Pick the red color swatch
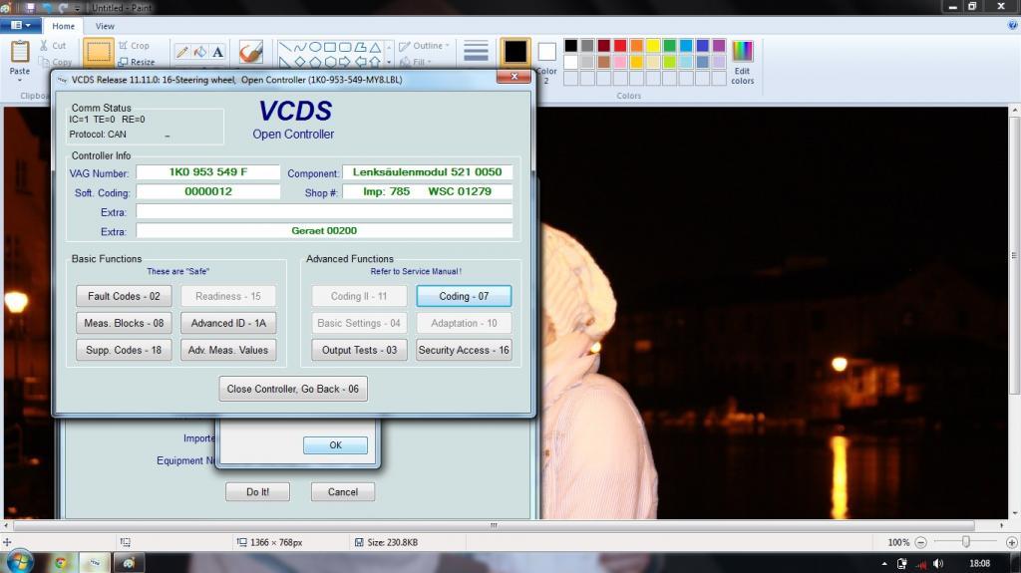 [x=620, y=46]
